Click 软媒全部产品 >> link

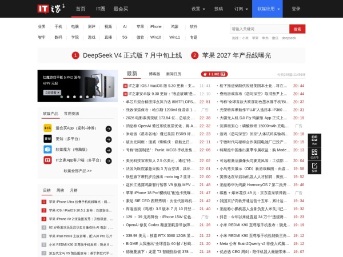[x=77, y=171]
